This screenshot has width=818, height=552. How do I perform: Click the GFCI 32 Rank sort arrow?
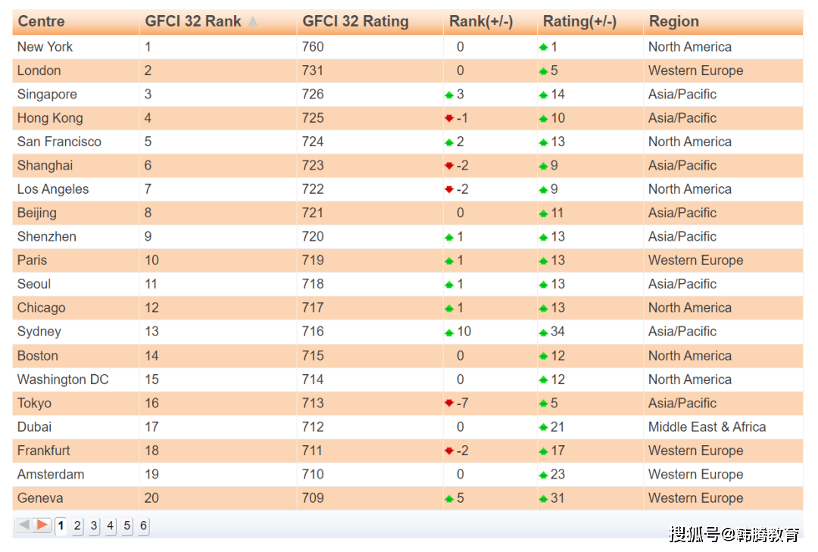(x=253, y=22)
